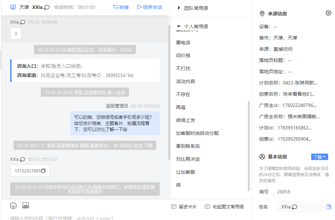Click the monitor device icon beside 天津

[x=13, y=7]
